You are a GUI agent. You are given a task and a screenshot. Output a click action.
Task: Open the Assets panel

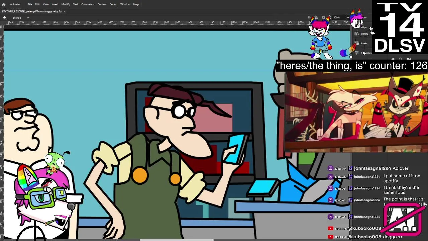coord(362,43)
